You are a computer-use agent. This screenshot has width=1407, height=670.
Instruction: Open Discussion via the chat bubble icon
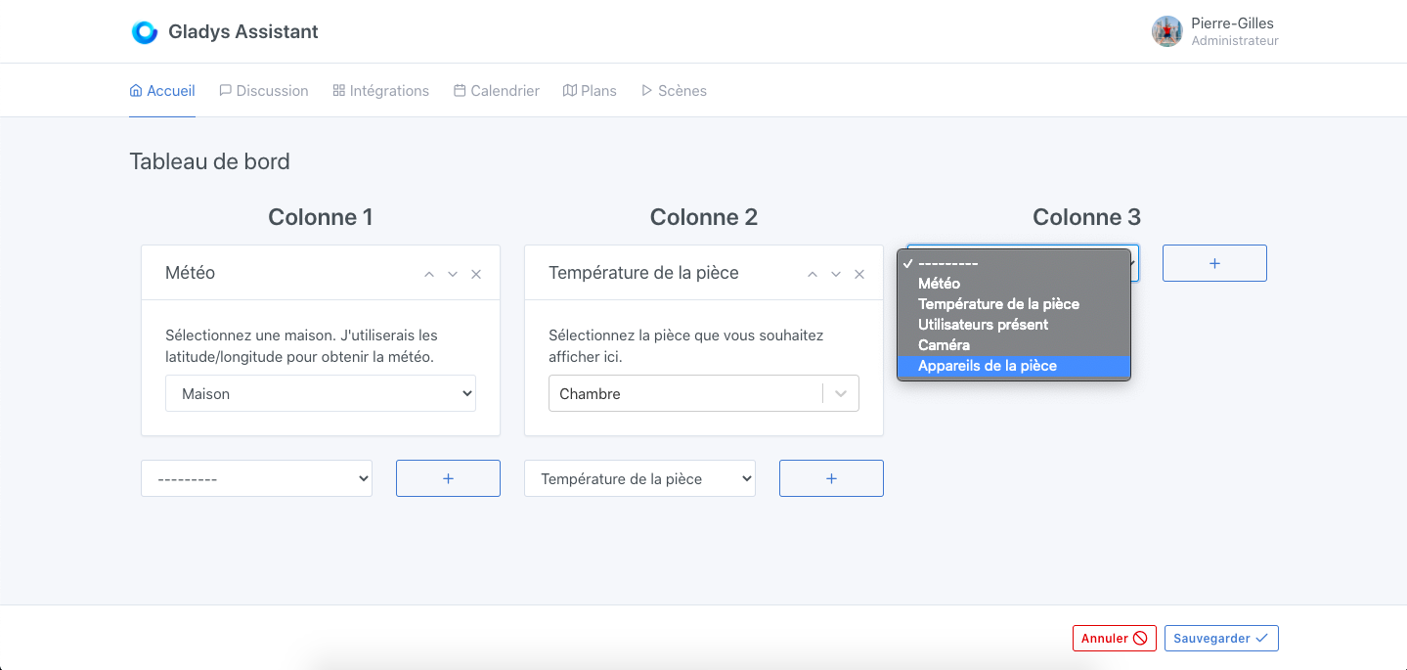(226, 90)
